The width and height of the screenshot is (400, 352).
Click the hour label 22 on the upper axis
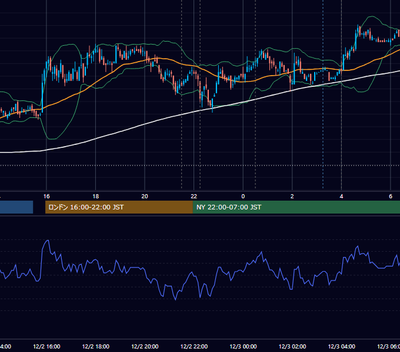(194, 196)
